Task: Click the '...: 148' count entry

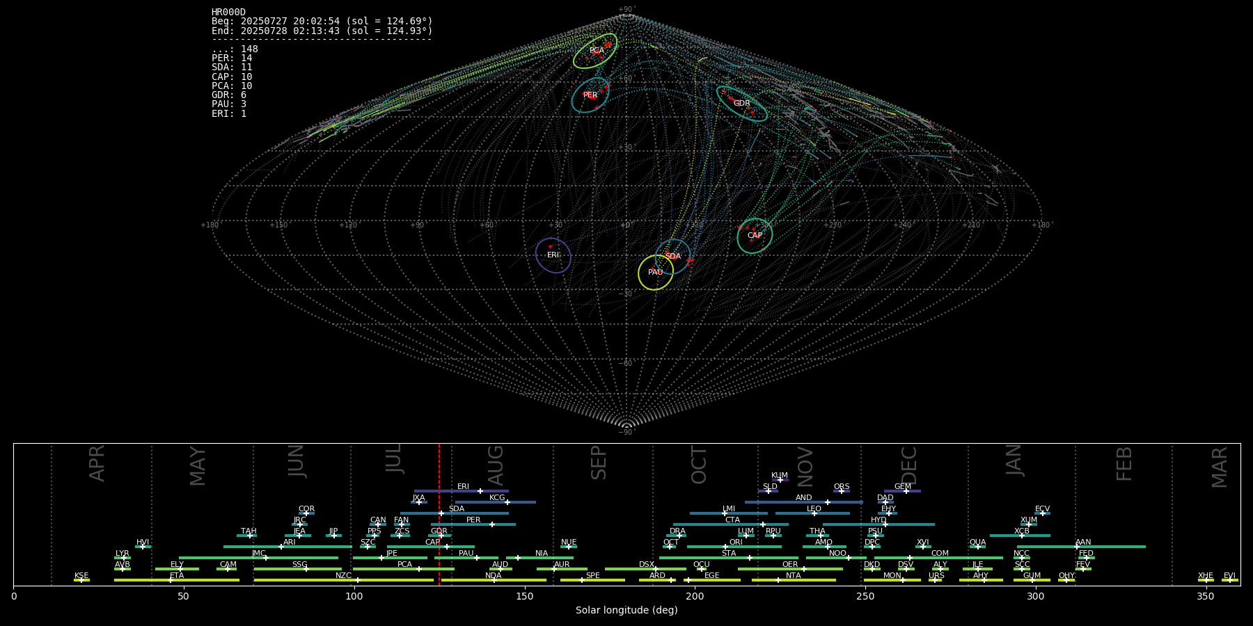Action: point(235,49)
